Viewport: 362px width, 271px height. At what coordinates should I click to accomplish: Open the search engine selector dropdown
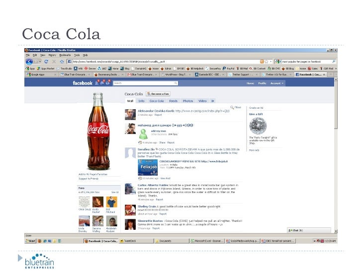tap(278, 62)
